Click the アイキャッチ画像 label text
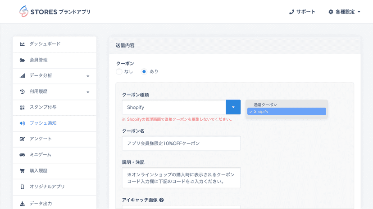This screenshot has width=373, height=209. click(140, 200)
